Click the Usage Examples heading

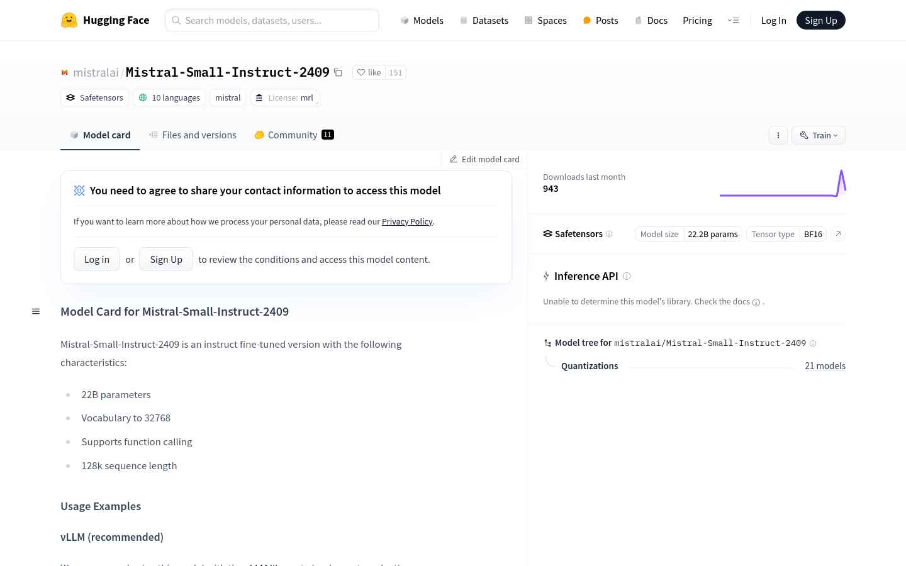[101, 506]
